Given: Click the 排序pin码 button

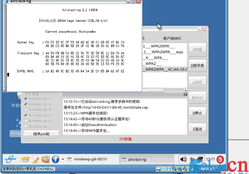Looking at the screenshot, I should [41, 134].
